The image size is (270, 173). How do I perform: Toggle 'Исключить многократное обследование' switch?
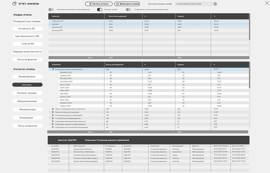point(51,10)
